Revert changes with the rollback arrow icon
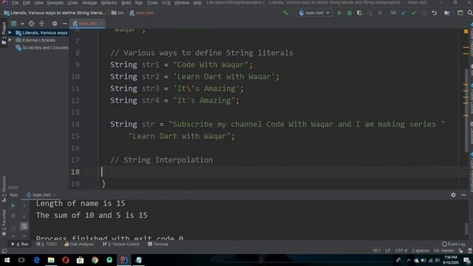The width and height of the screenshot is (473, 266). (x=434, y=13)
